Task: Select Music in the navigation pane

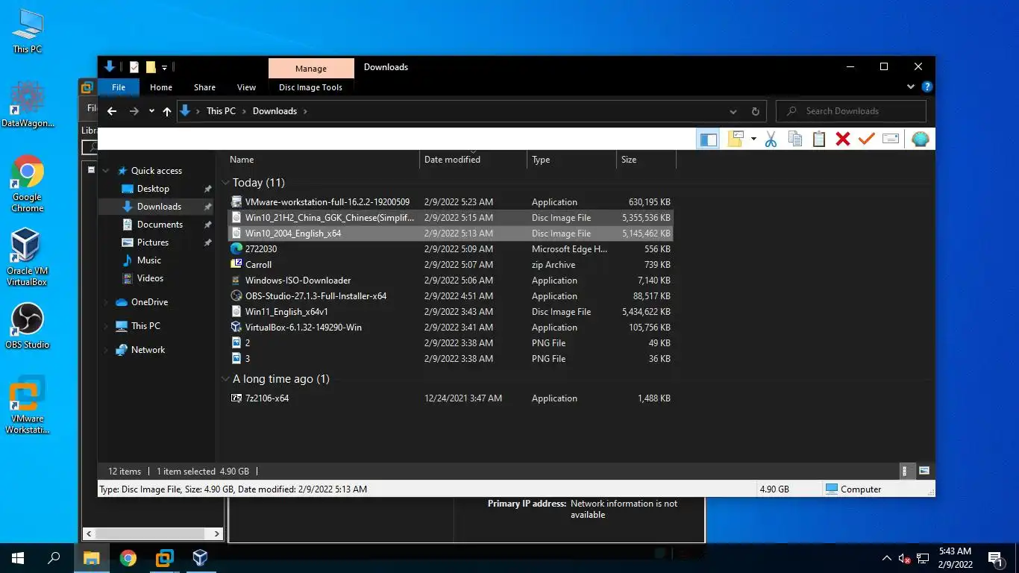Action: (148, 260)
